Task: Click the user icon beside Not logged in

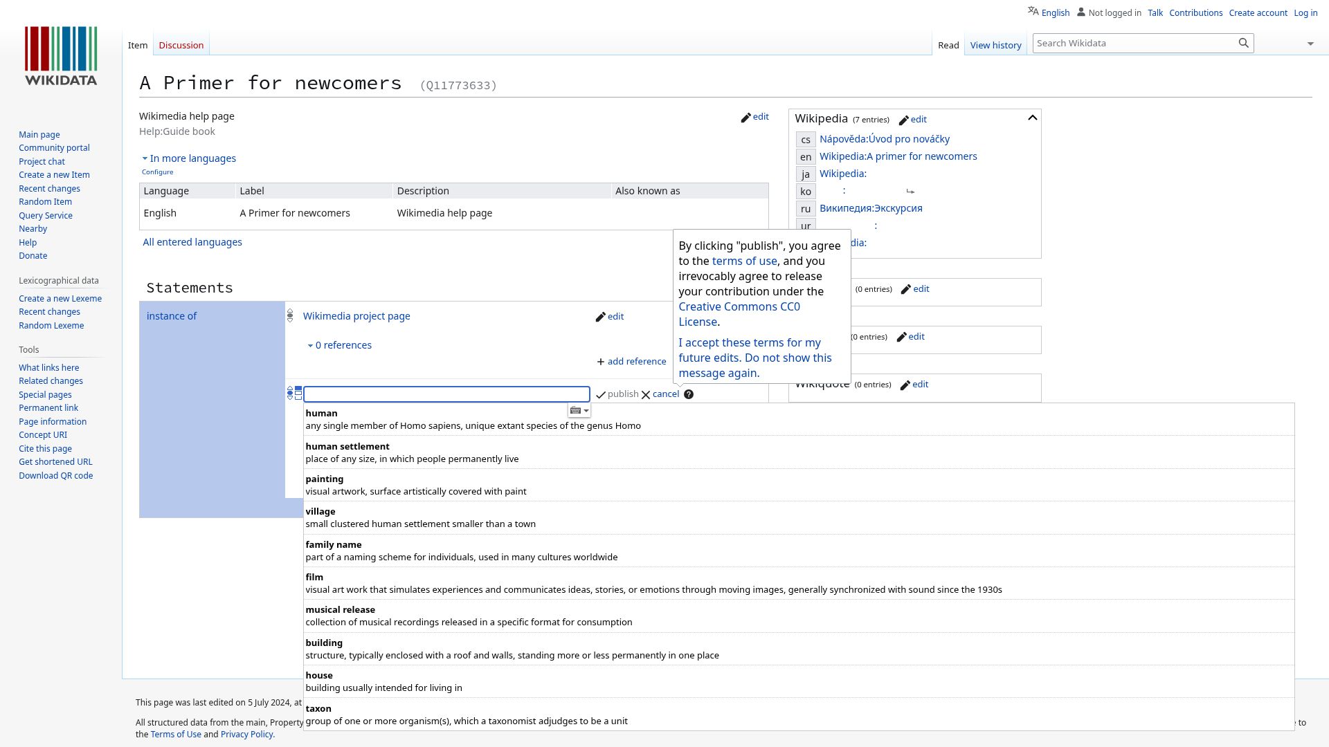Action: click(x=1081, y=12)
